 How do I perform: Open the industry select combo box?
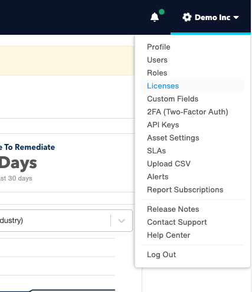point(66,221)
